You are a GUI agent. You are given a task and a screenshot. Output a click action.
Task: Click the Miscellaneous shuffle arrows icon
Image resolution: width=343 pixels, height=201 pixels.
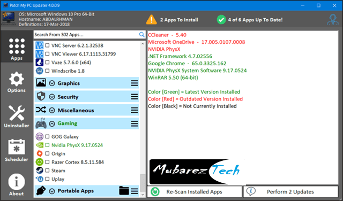tap(41, 110)
